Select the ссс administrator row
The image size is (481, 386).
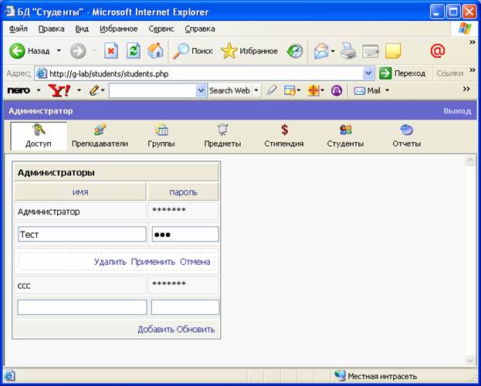117,286
